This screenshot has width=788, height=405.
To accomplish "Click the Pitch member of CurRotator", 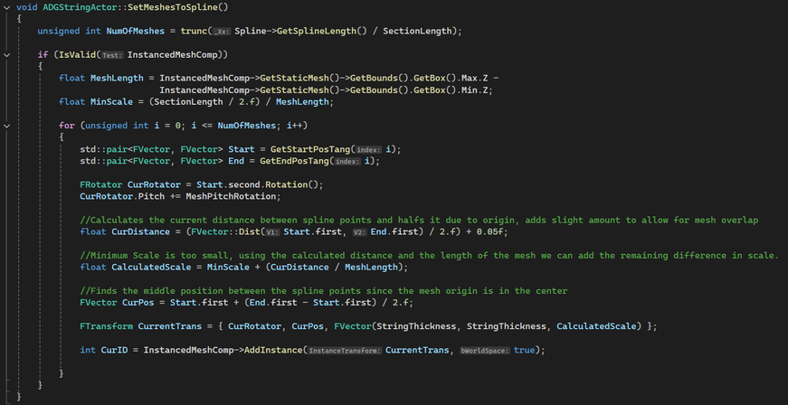I will 151,196.
